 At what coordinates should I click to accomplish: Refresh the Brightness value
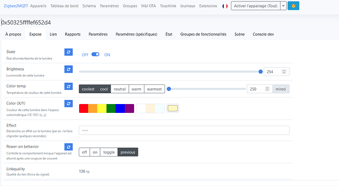pyautogui.click(x=68, y=69)
